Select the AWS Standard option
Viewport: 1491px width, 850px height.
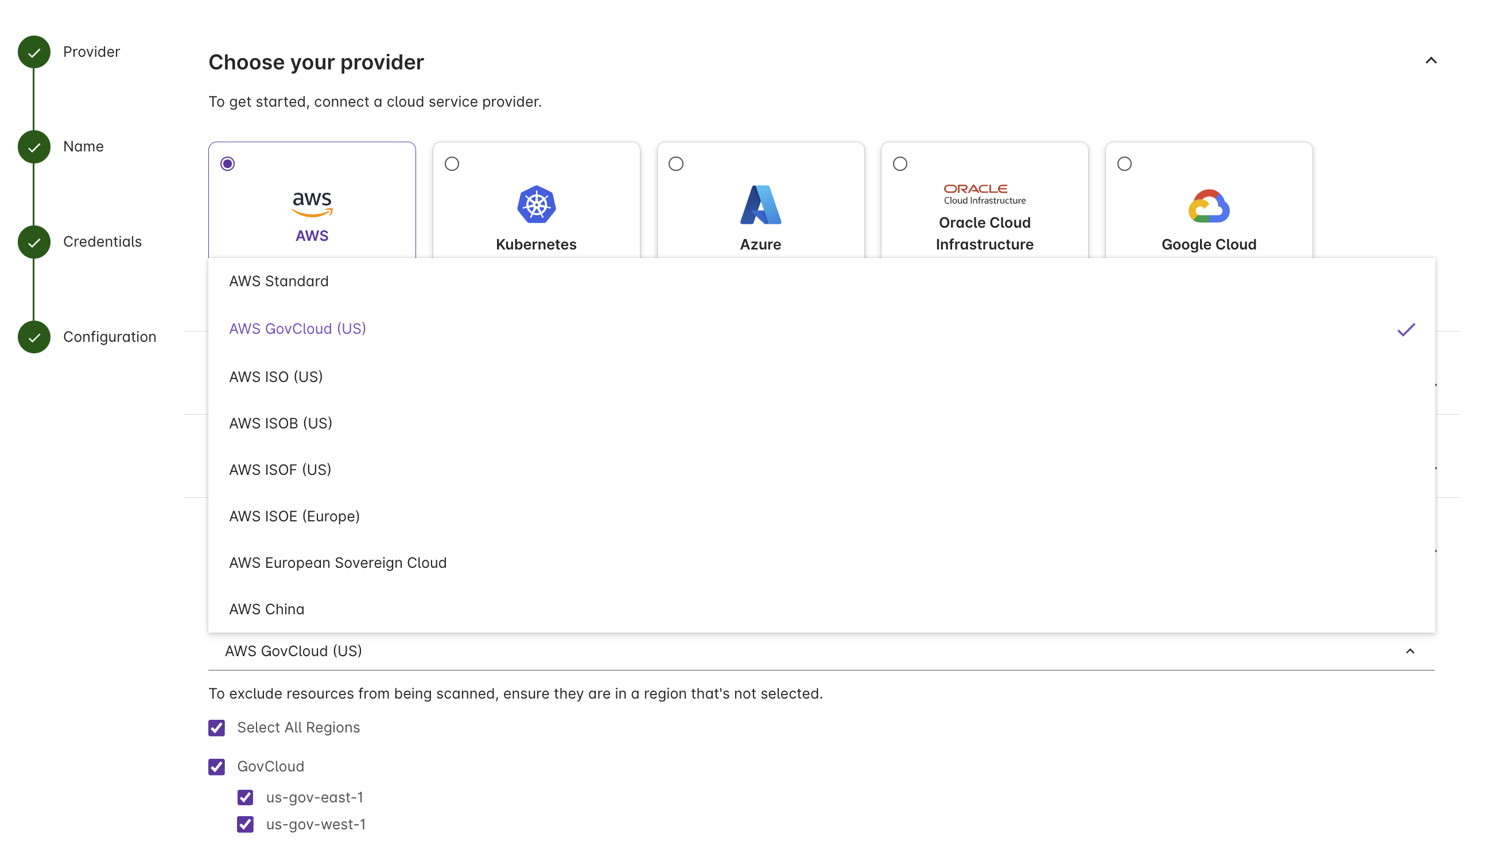pos(278,281)
